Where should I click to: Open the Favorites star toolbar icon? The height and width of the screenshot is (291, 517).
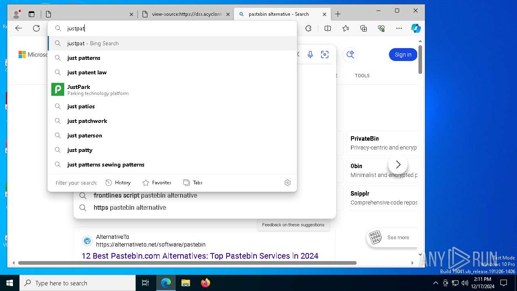click(346, 28)
